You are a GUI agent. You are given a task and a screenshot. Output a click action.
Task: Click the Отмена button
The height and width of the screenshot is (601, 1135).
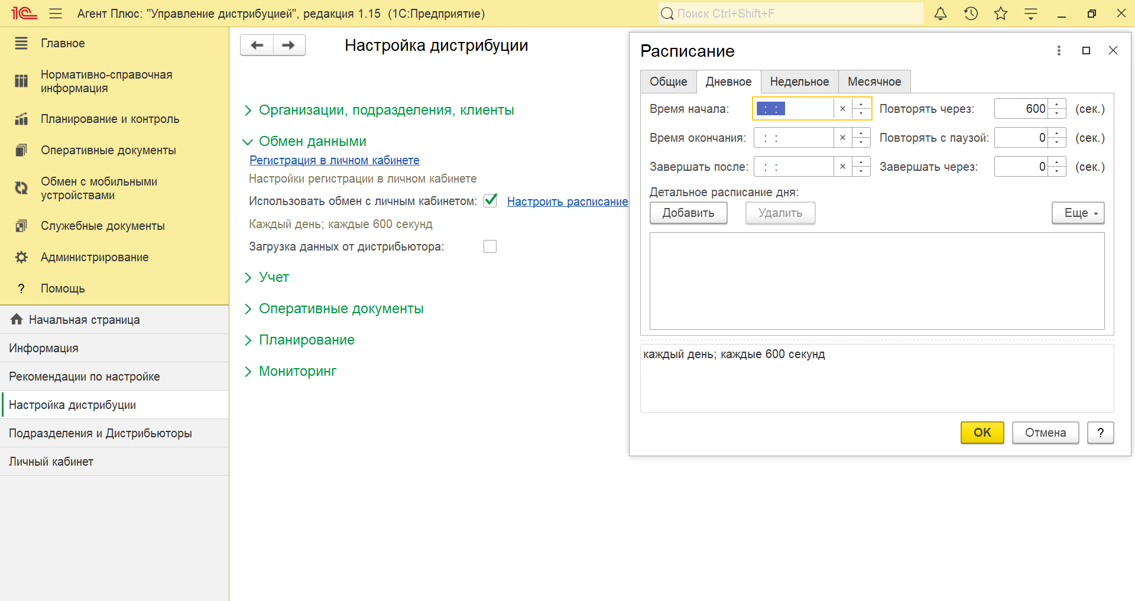(1045, 433)
